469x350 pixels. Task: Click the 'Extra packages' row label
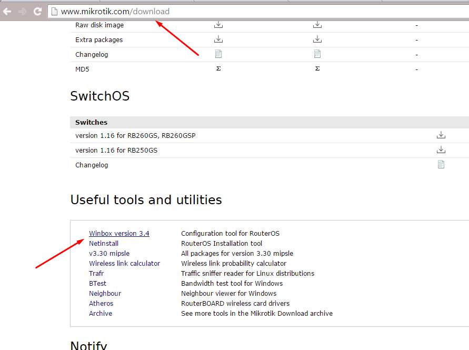pyautogui.click(x=99, y=40)
